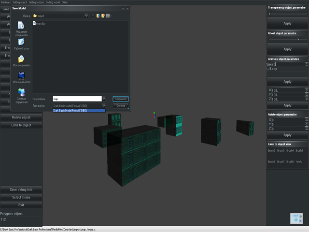Enable the Loop checkbox
This screenshot has height=232, width=309.
pos(268,69)
